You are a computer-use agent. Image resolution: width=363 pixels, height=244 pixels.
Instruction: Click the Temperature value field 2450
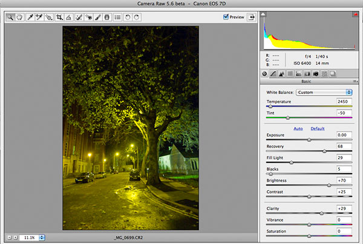[x=344, y=102]
